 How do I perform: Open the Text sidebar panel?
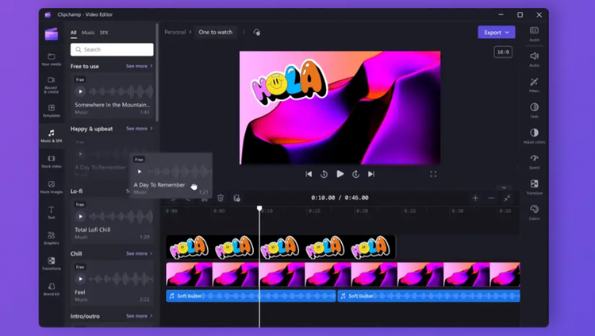52,212
